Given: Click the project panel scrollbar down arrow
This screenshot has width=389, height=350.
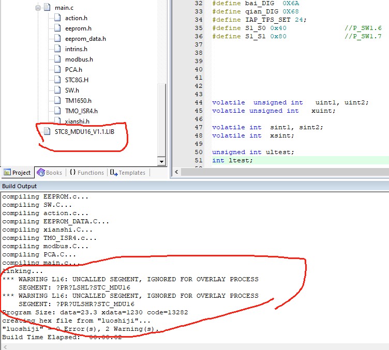Looking at the screenshot, I should pos(161,162).
